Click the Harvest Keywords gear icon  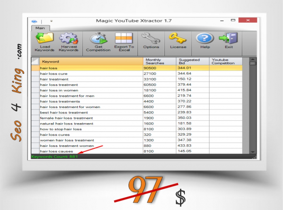point(69,38)
